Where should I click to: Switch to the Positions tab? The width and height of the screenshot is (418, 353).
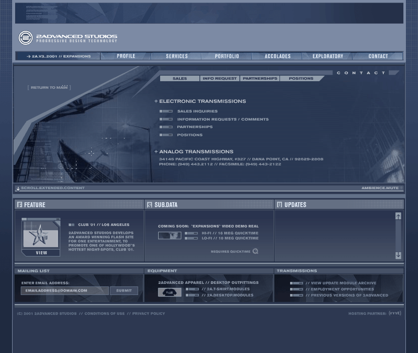point(301,79)
